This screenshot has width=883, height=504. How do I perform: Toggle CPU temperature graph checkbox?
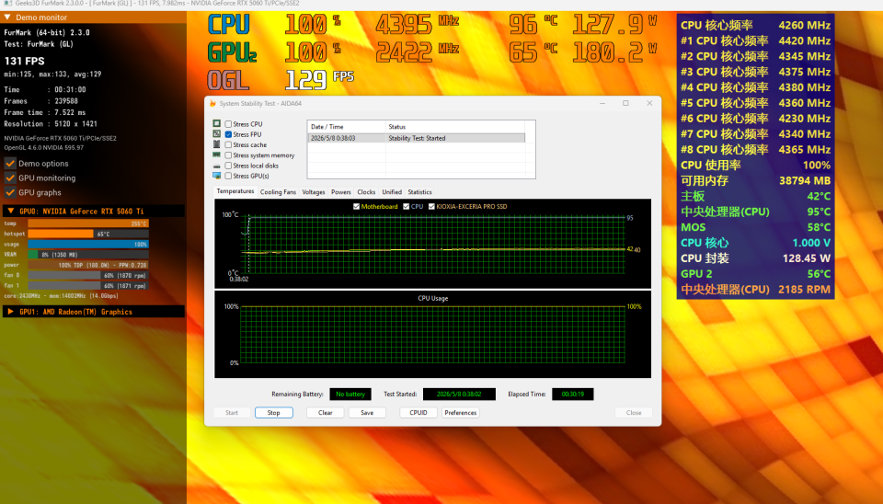click(406, 207)
